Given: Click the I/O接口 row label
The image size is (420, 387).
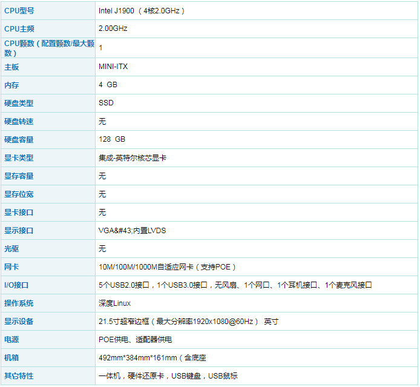Looking at the screenshot, I should point(16,285).
